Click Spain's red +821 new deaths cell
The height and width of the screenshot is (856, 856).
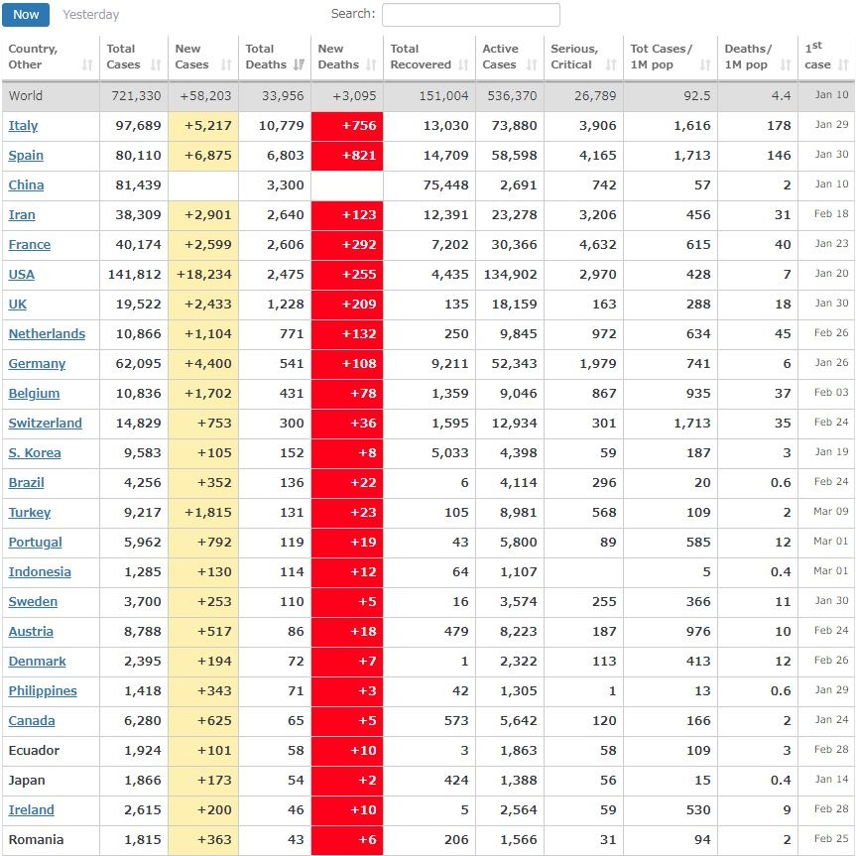pyautogui.click(x=346, y=156)
